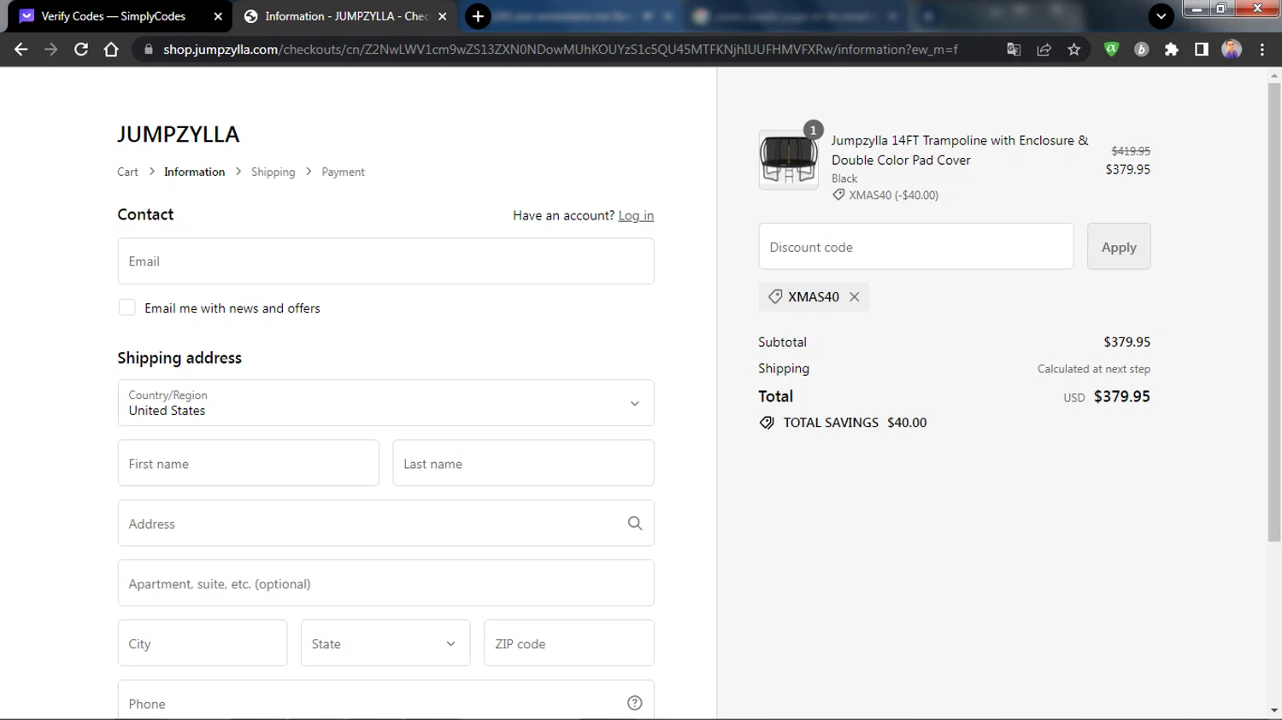Viewport: 1282px width, 720px height.
Task: Click the Payment breadcrumb step
Action: click(343, 172)
